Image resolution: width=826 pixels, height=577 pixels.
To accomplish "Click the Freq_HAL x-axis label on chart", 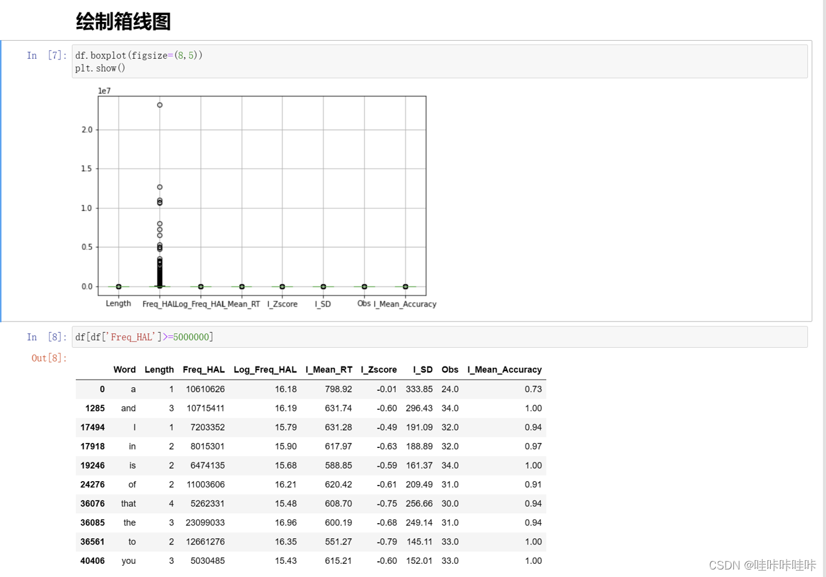I will click(159, 304).
